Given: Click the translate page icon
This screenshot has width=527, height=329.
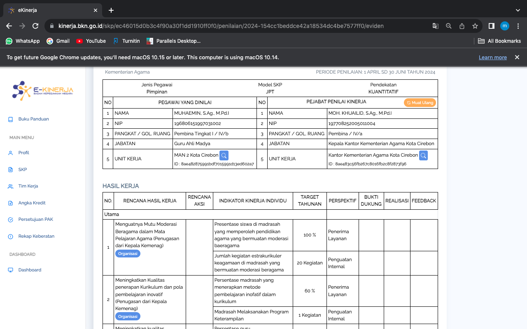Looking at the screenshot, I should [x=436, y=26].
